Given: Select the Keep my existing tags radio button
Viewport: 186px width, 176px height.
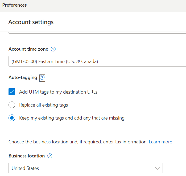Looking at the screenshot, I should [12, 118].
